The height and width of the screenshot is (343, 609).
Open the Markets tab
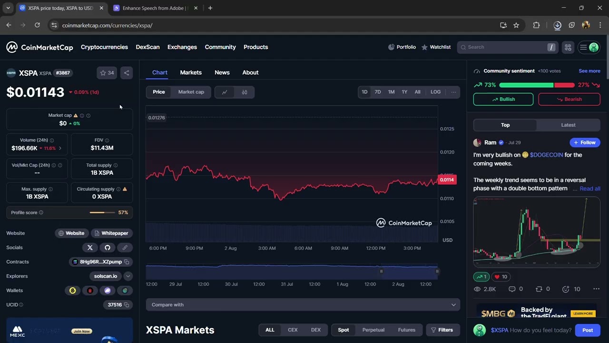[x=191, y=72]
